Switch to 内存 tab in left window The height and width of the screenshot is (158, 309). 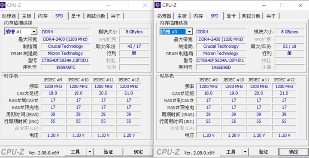[43, 16]
